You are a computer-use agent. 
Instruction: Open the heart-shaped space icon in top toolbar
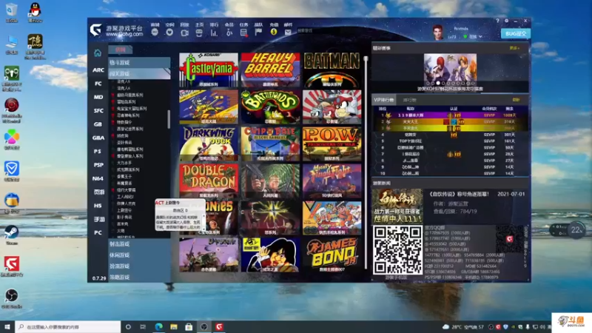[169, 33]
